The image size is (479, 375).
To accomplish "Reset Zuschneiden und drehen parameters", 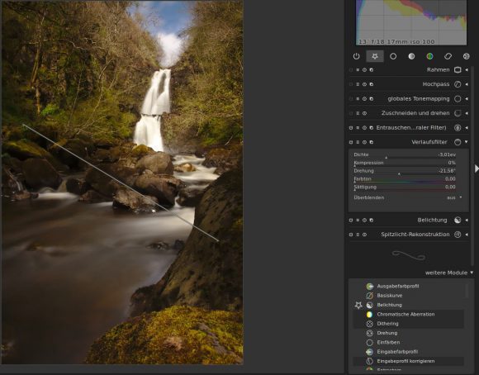I will click(x=364, y=113).
